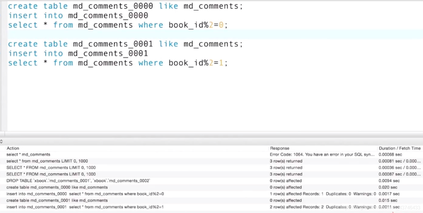This screenshot has height=213, width=423.
Task: Click the Duration / Fetch Time column header
Action: (x=400, y=148)
